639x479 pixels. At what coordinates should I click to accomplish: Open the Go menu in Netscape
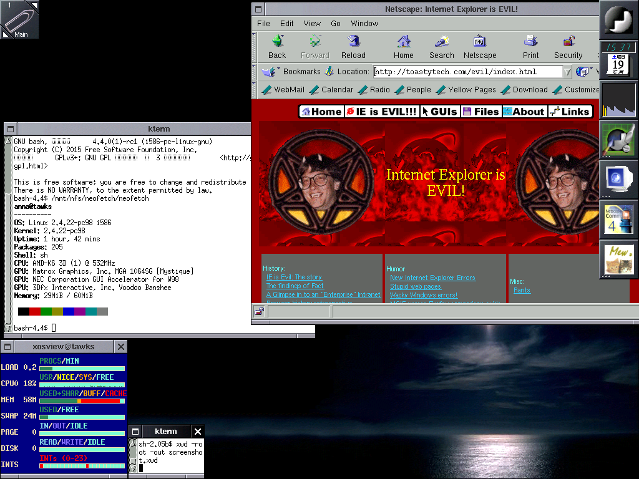point(335,24)
